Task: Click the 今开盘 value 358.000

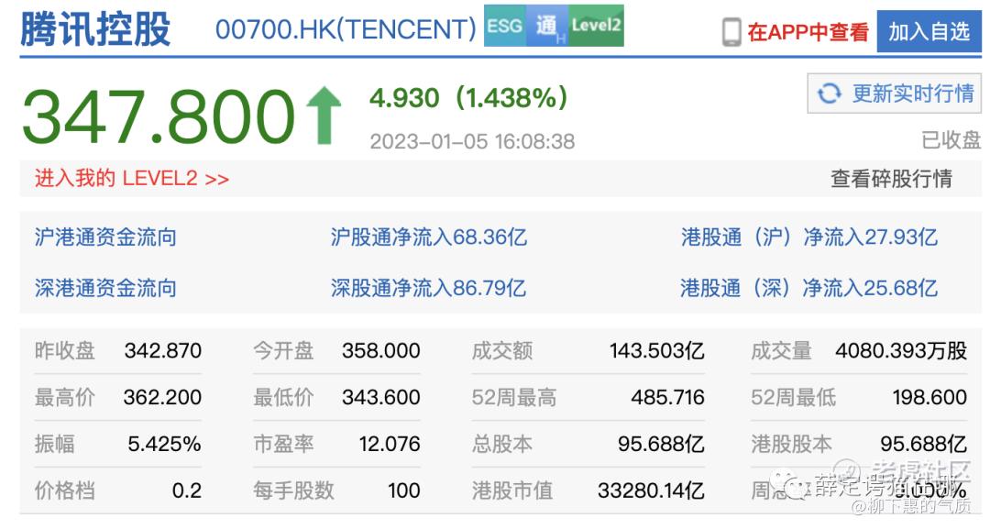Action: 381,350
